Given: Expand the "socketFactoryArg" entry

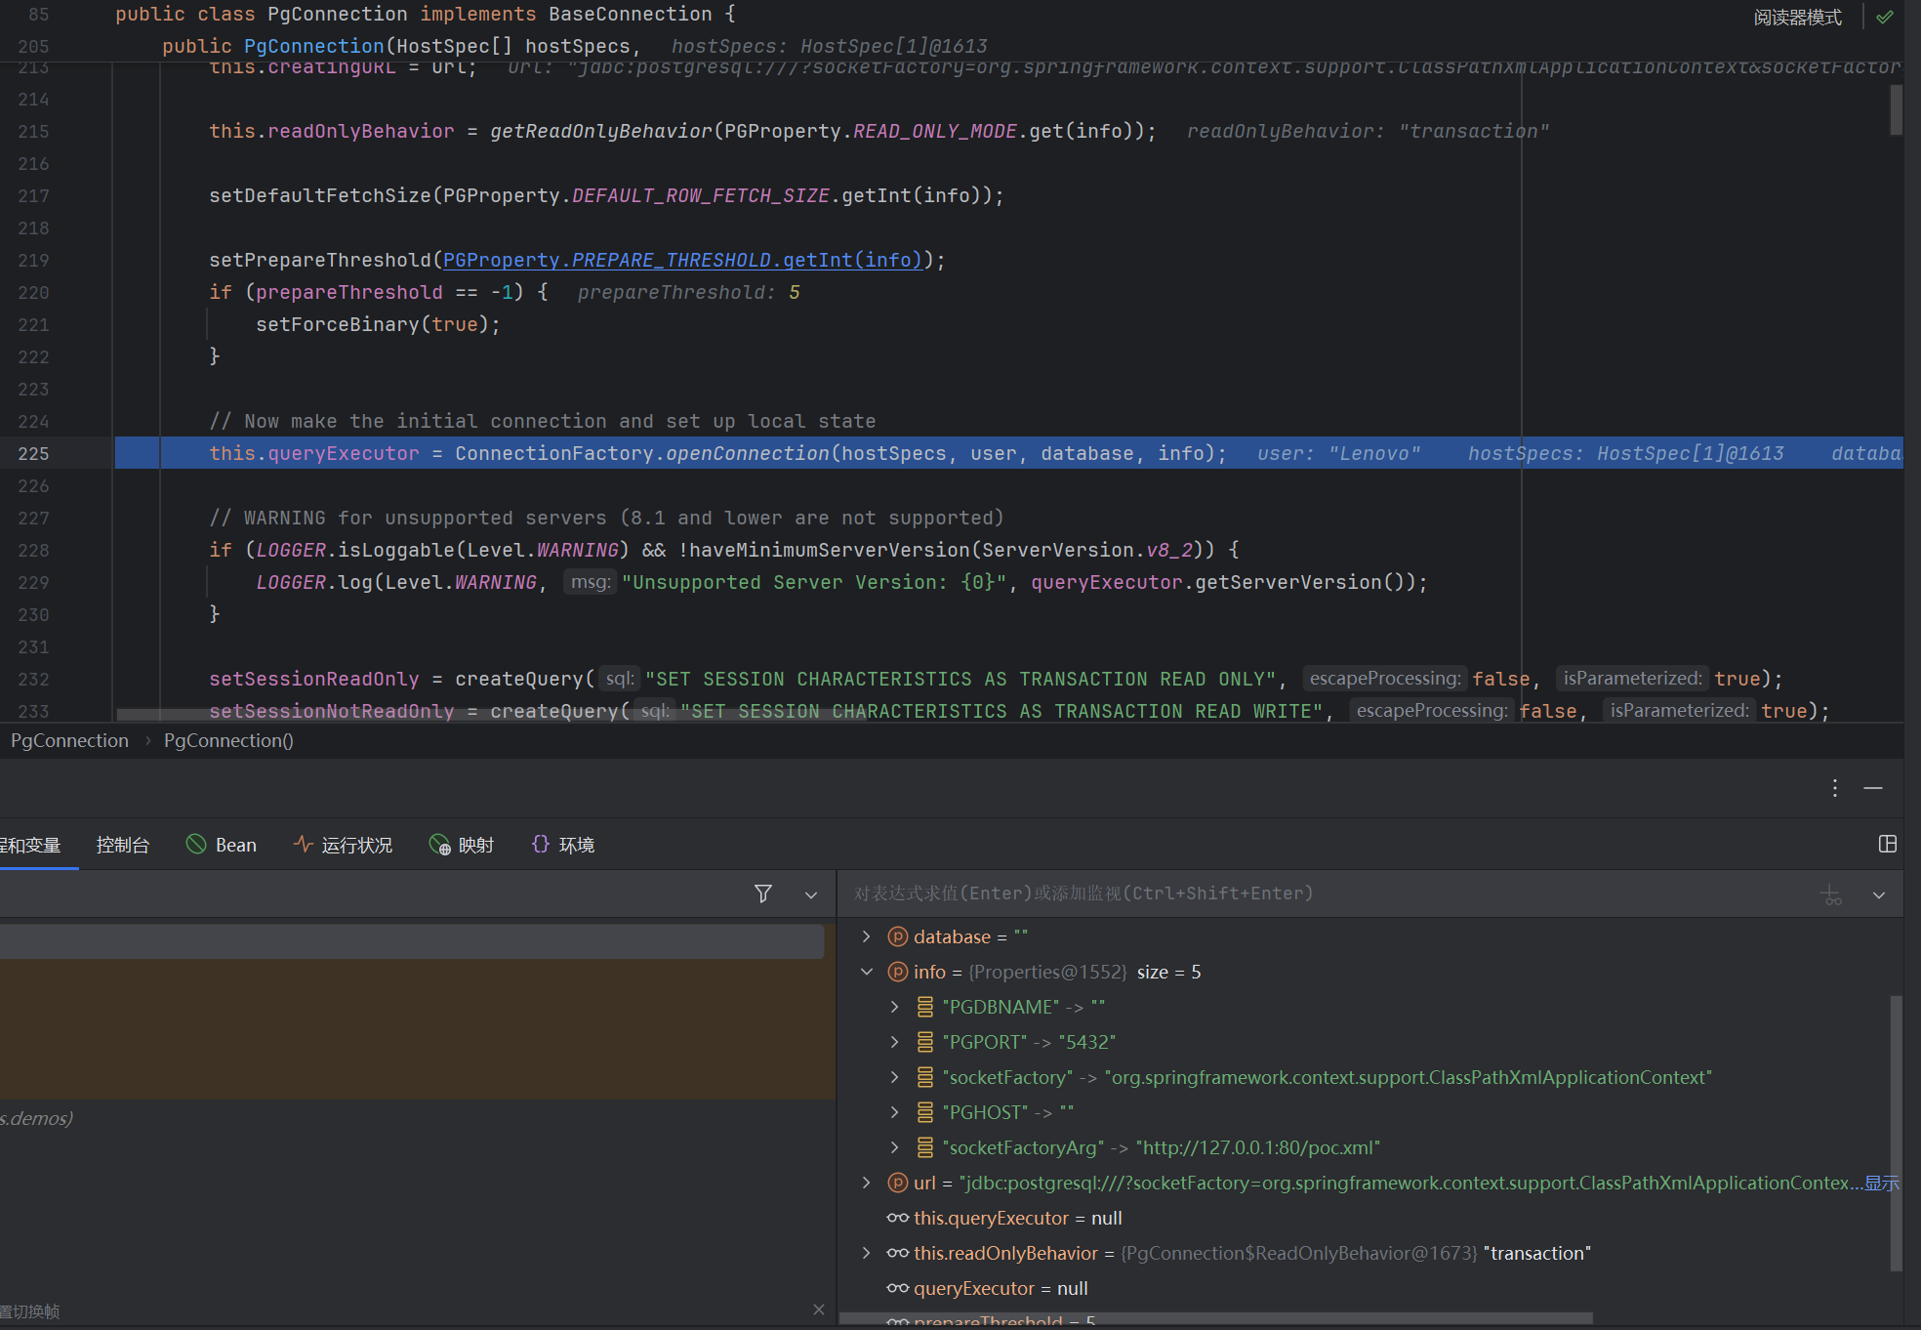Looking at the screenshot, I should (894, 1147).
